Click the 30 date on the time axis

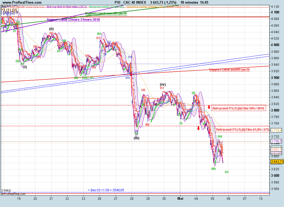click(164, 198)
